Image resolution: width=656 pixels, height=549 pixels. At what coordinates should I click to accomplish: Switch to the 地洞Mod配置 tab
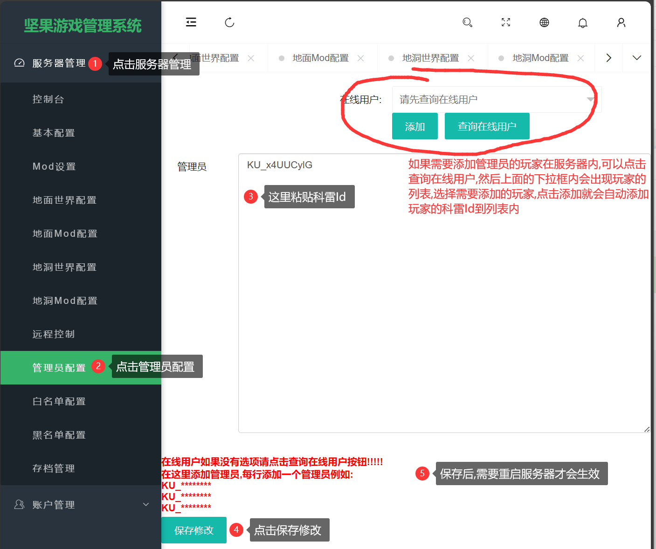click(540, 58)
